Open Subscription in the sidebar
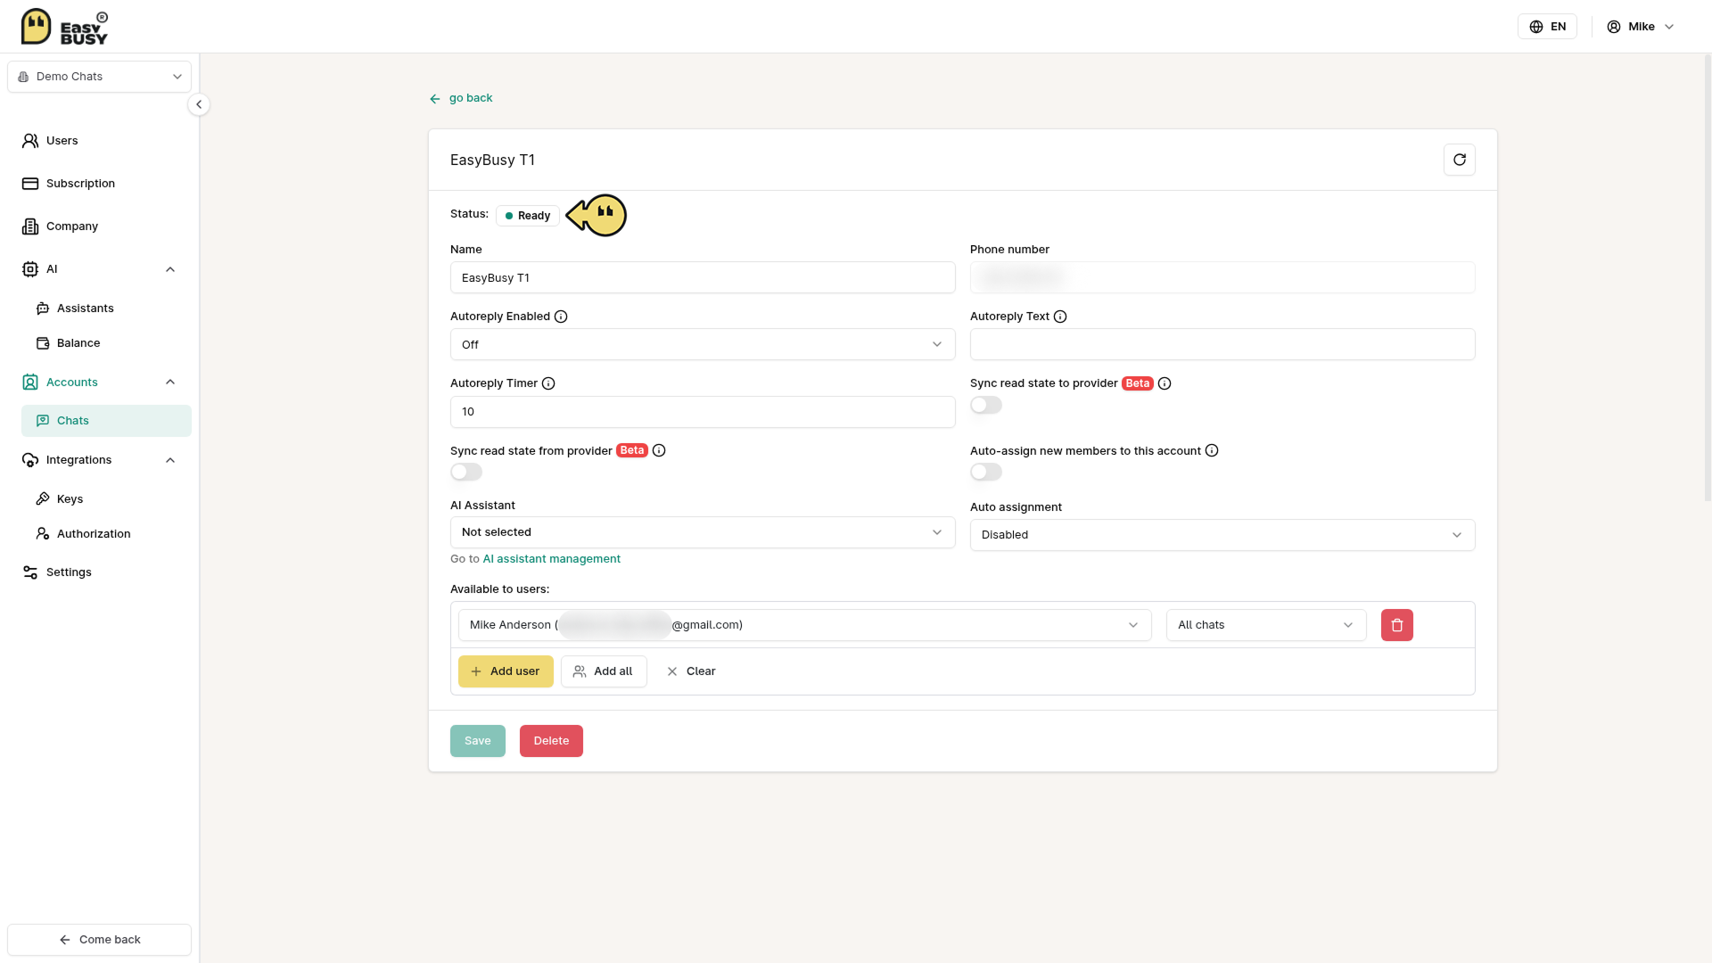Screen dimensions: 1712x963 pos(100,184)
